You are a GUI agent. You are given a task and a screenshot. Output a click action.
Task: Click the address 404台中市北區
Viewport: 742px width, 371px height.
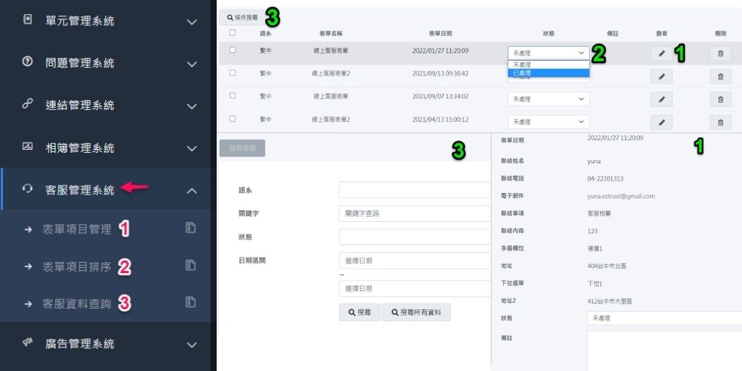(x=607, y=266)
